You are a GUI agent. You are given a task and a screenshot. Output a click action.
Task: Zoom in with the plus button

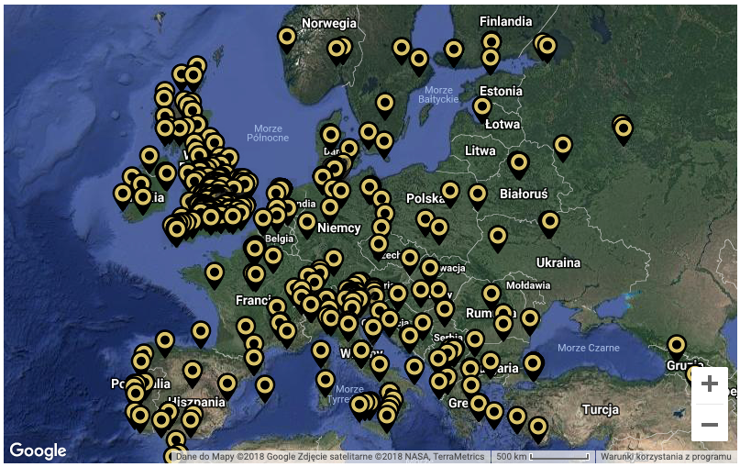point(710,384)
